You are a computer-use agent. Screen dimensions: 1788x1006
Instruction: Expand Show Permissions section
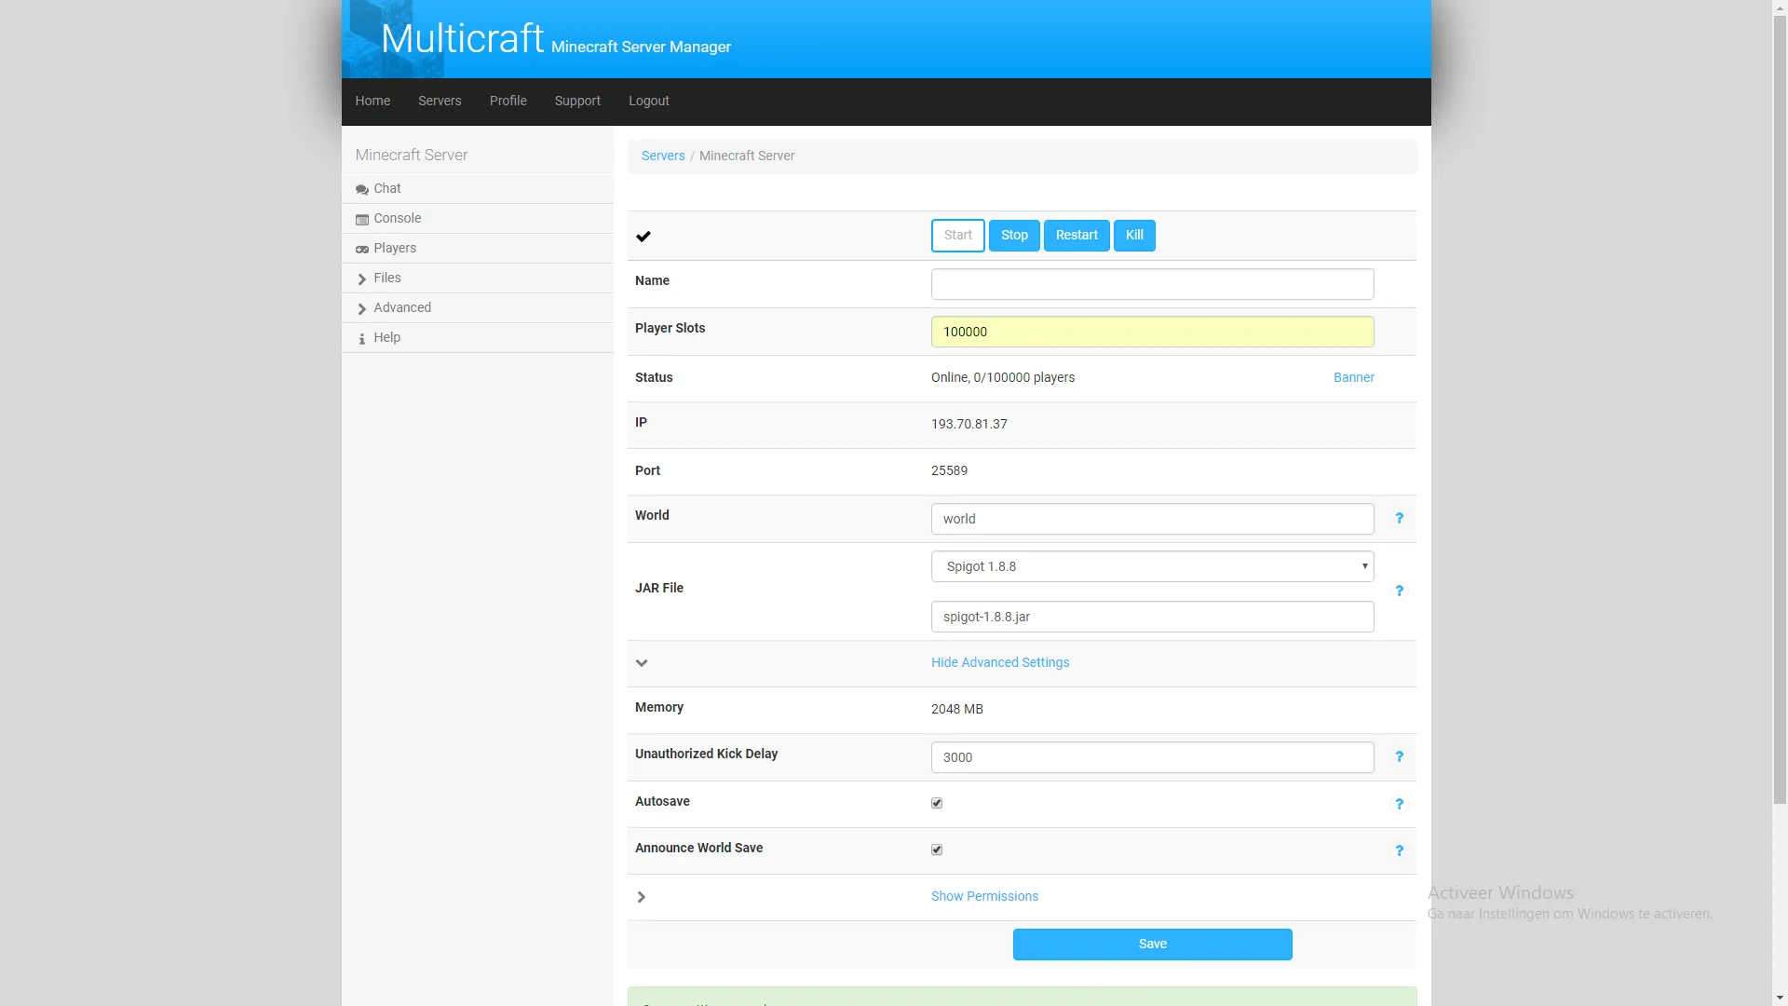click(x=984, y=896)
